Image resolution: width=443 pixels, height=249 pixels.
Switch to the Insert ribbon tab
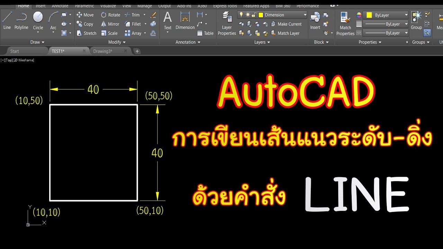click(40, 6)
